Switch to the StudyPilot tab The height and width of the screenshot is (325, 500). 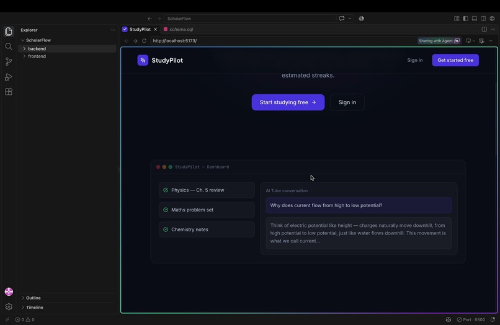140,29
